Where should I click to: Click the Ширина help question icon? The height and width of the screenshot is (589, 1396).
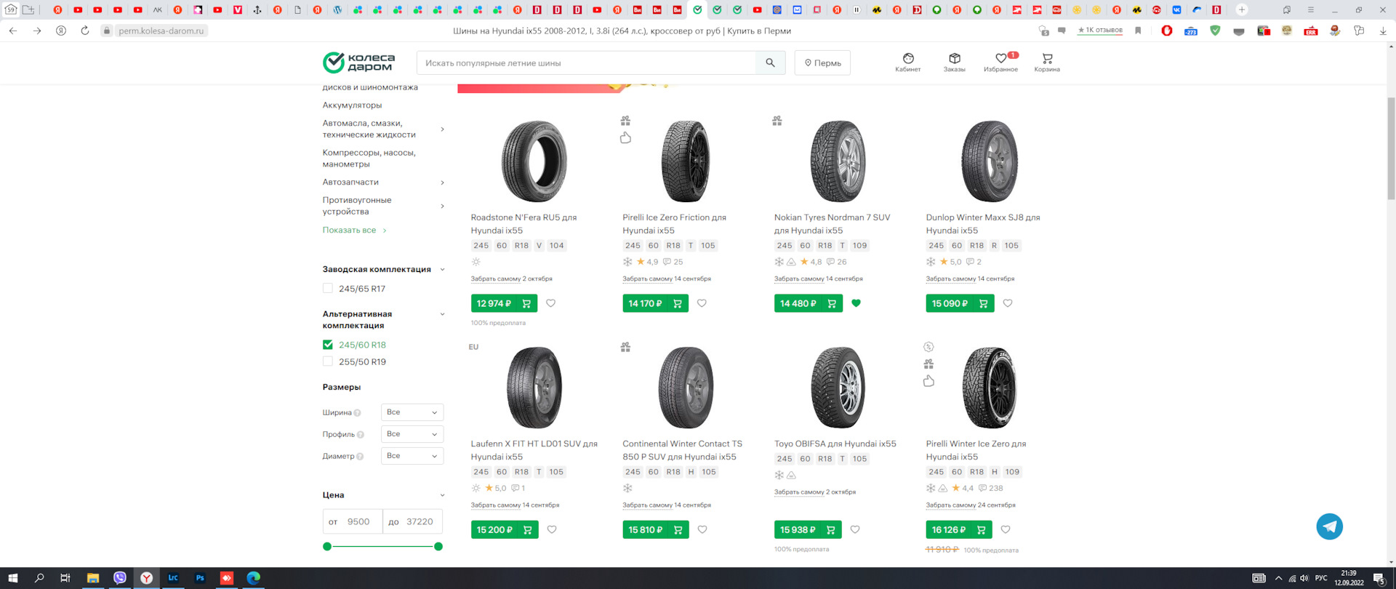357,413
